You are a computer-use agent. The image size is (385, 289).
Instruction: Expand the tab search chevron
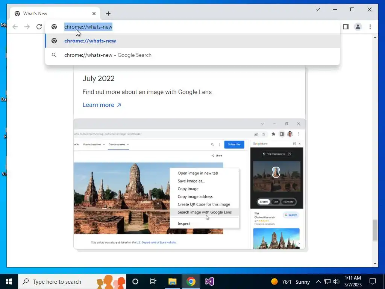point(317,9)
